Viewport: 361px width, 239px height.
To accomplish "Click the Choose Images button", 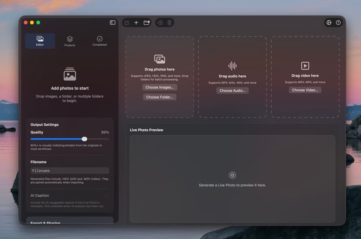I will coord(160,87).
